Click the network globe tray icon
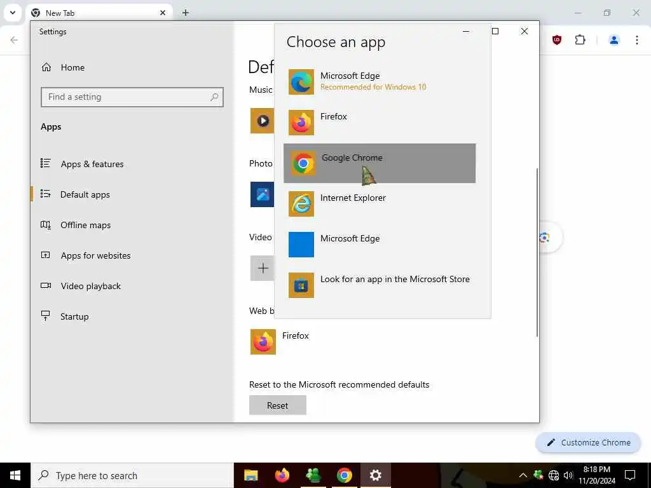Screen dimensions: 651x488 (x=554, y=475)
